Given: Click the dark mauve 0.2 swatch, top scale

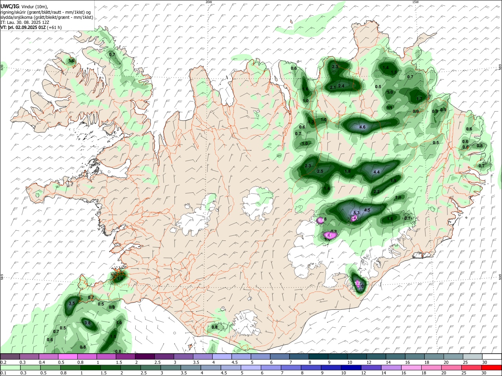Looking at the screenshot, I should point(11,356).
